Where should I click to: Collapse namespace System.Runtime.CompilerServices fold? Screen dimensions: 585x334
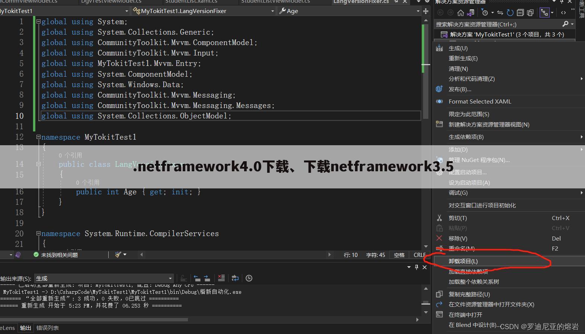tap(38, 233)
